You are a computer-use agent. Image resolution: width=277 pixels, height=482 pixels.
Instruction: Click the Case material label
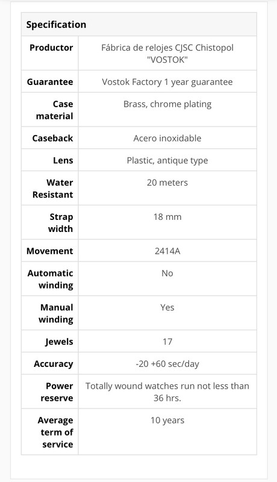(x=55, y=110)
